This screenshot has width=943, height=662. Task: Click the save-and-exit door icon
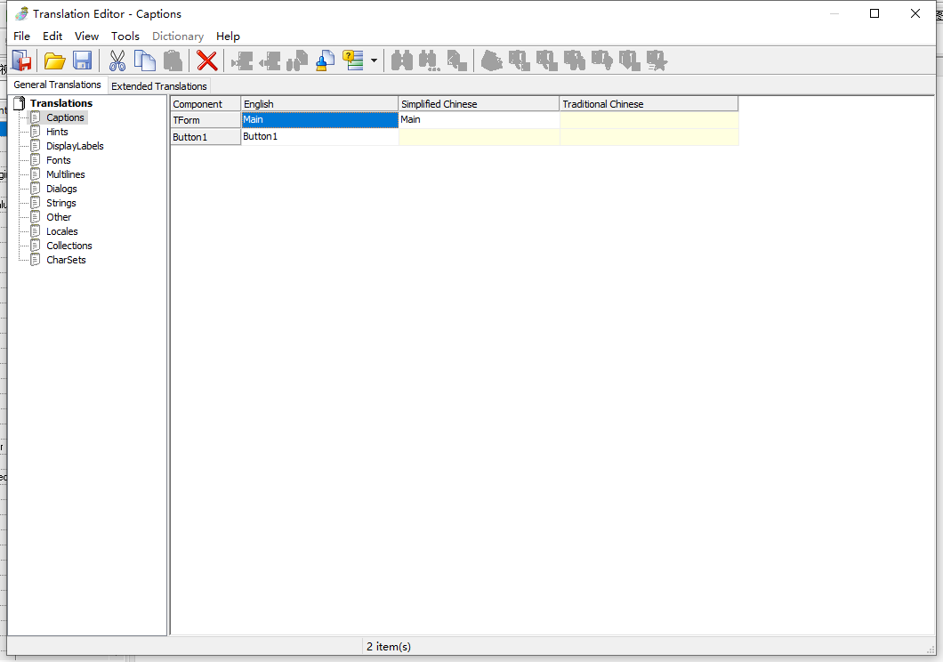pos(21,61)
